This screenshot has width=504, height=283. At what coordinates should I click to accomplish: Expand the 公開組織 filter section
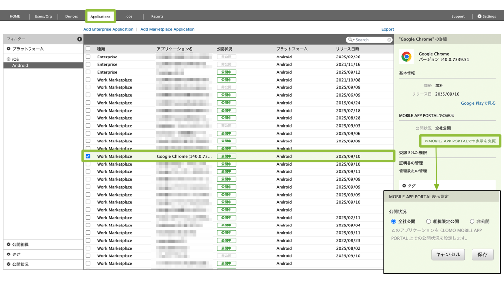click(9, 244)
